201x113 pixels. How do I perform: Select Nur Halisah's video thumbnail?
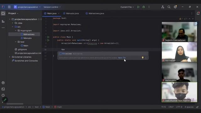(179, 52)
